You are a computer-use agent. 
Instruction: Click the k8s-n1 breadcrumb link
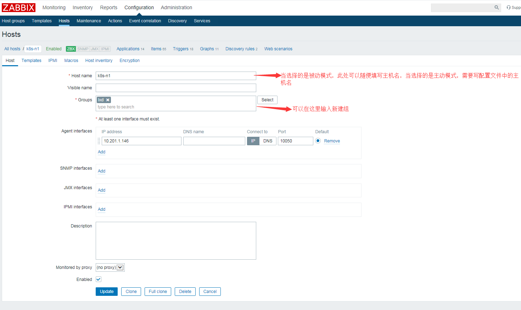[x=33, y=49]
